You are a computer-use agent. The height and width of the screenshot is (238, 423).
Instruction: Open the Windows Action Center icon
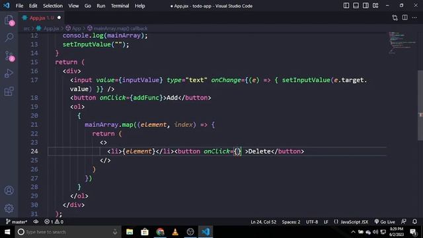pyautogui.click(x=412, y=232)
